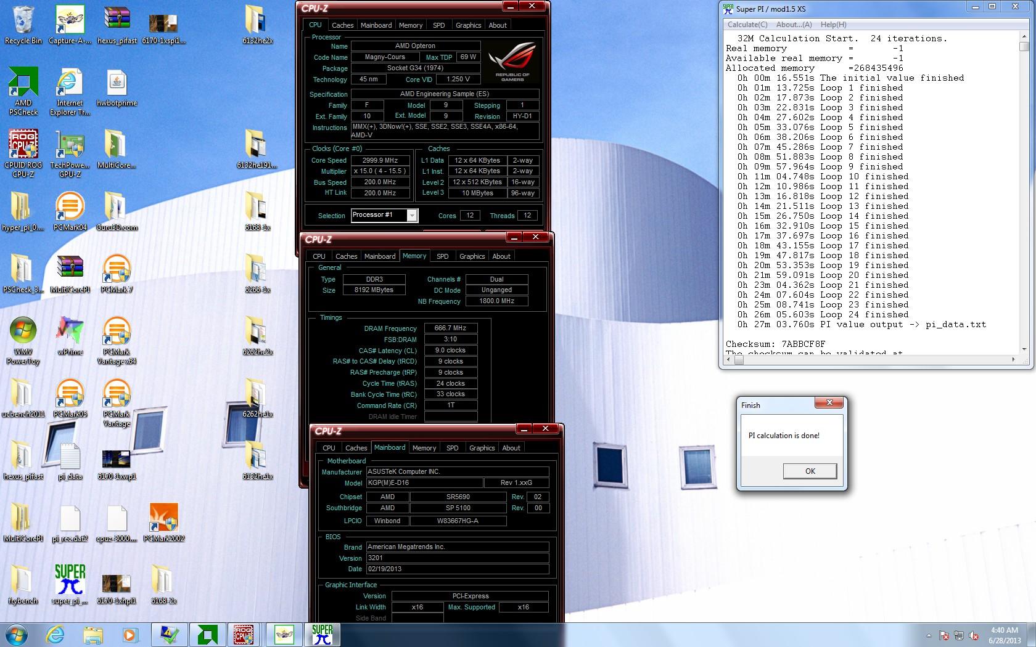Screen dimensions: 1036x647
Task: Open the wPrime desktop icon
Action: (70, 336)
